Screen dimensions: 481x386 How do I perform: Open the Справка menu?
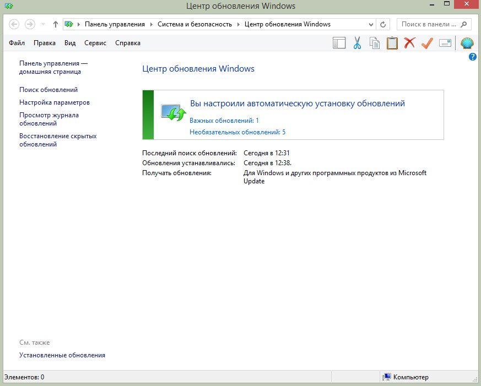(x=128, y=43)
